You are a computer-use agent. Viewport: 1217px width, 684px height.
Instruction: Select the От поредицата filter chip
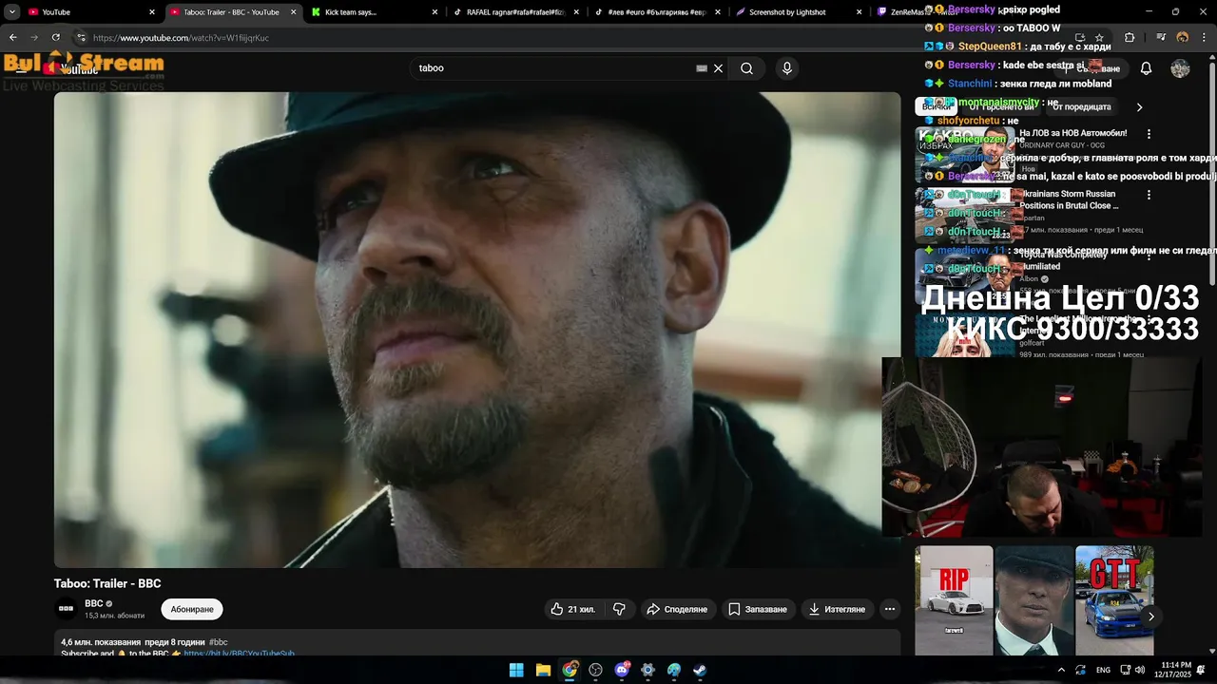1082,107
